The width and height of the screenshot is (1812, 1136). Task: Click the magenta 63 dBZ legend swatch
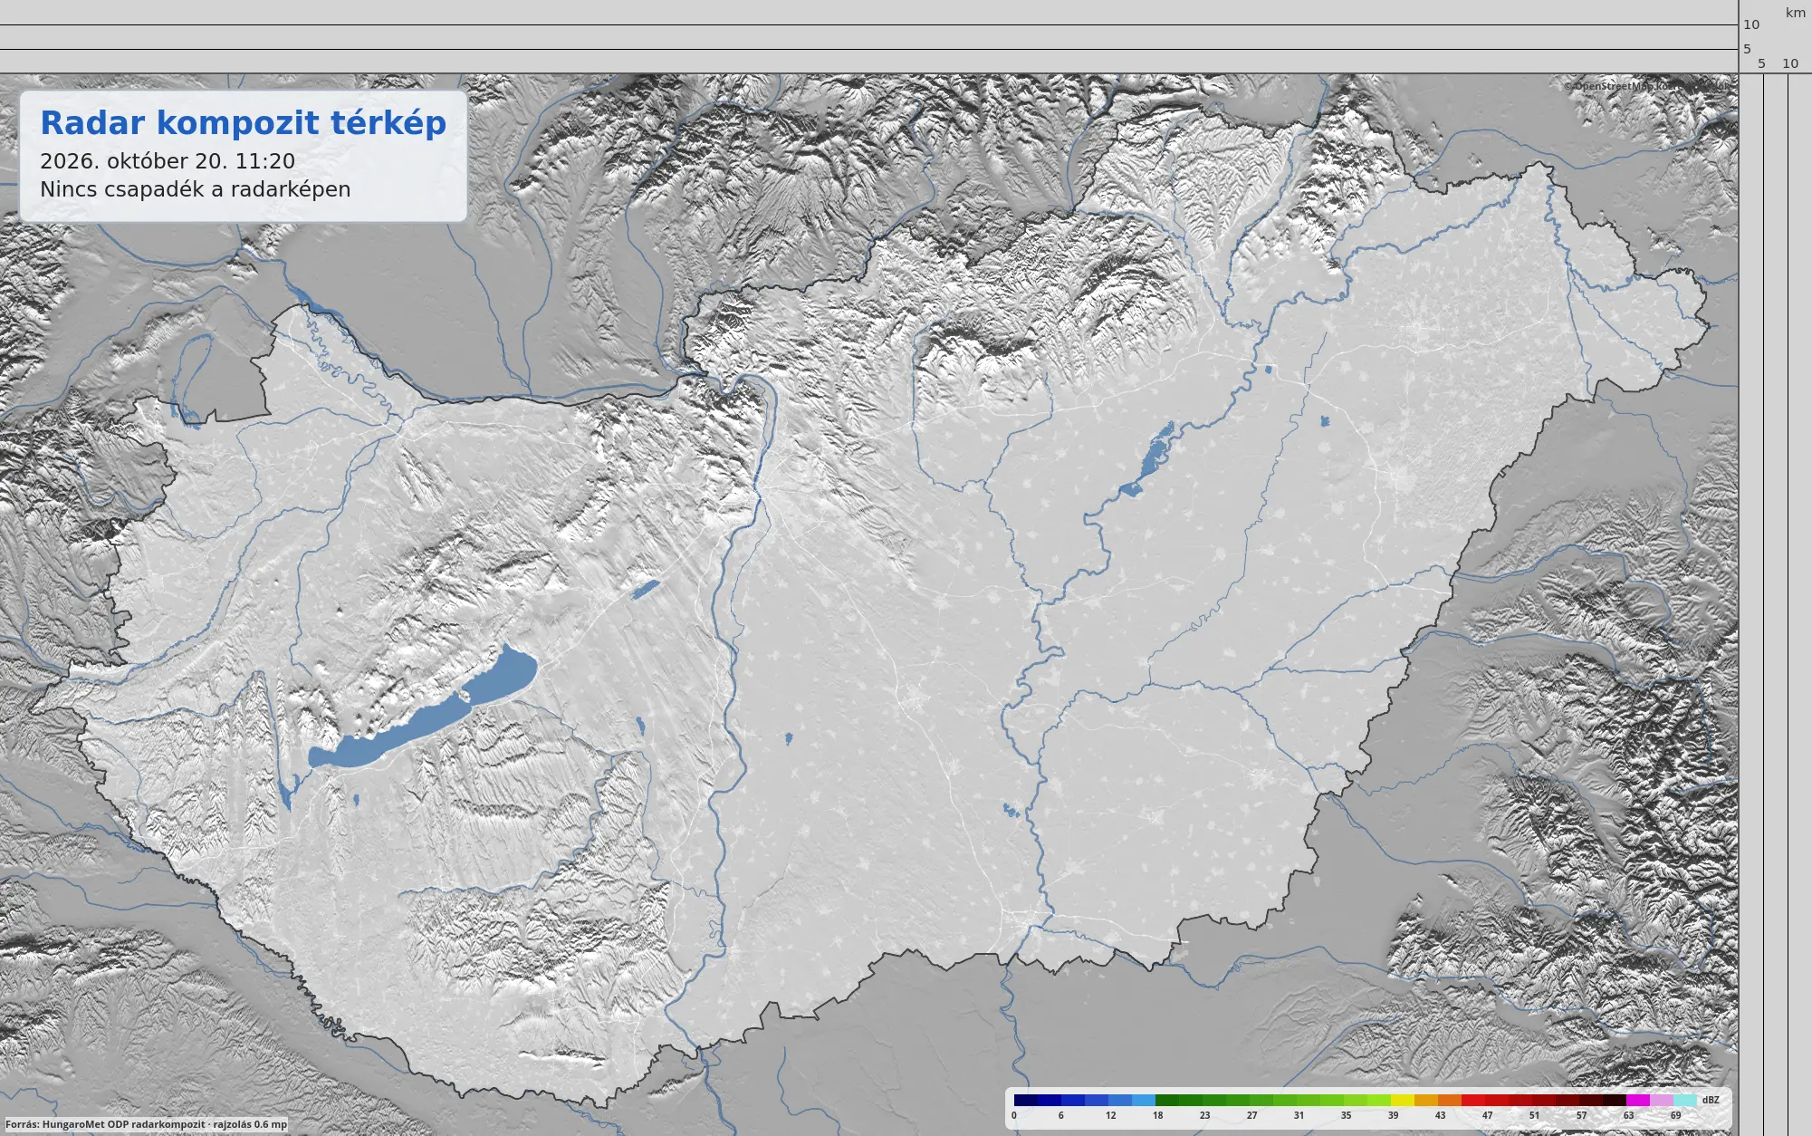(1638, 1100)
